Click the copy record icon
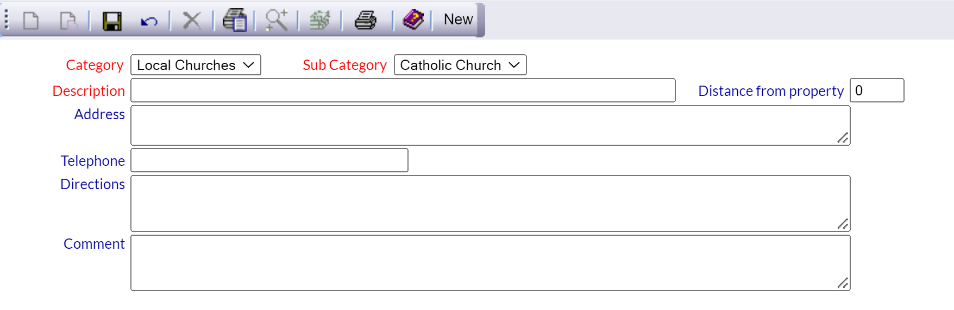 [x=68, y=21]
